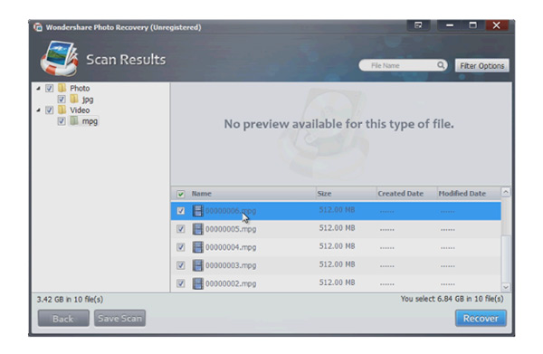
Task: Select the file name 00000002.mpg
Action: [x=231, y=283]
